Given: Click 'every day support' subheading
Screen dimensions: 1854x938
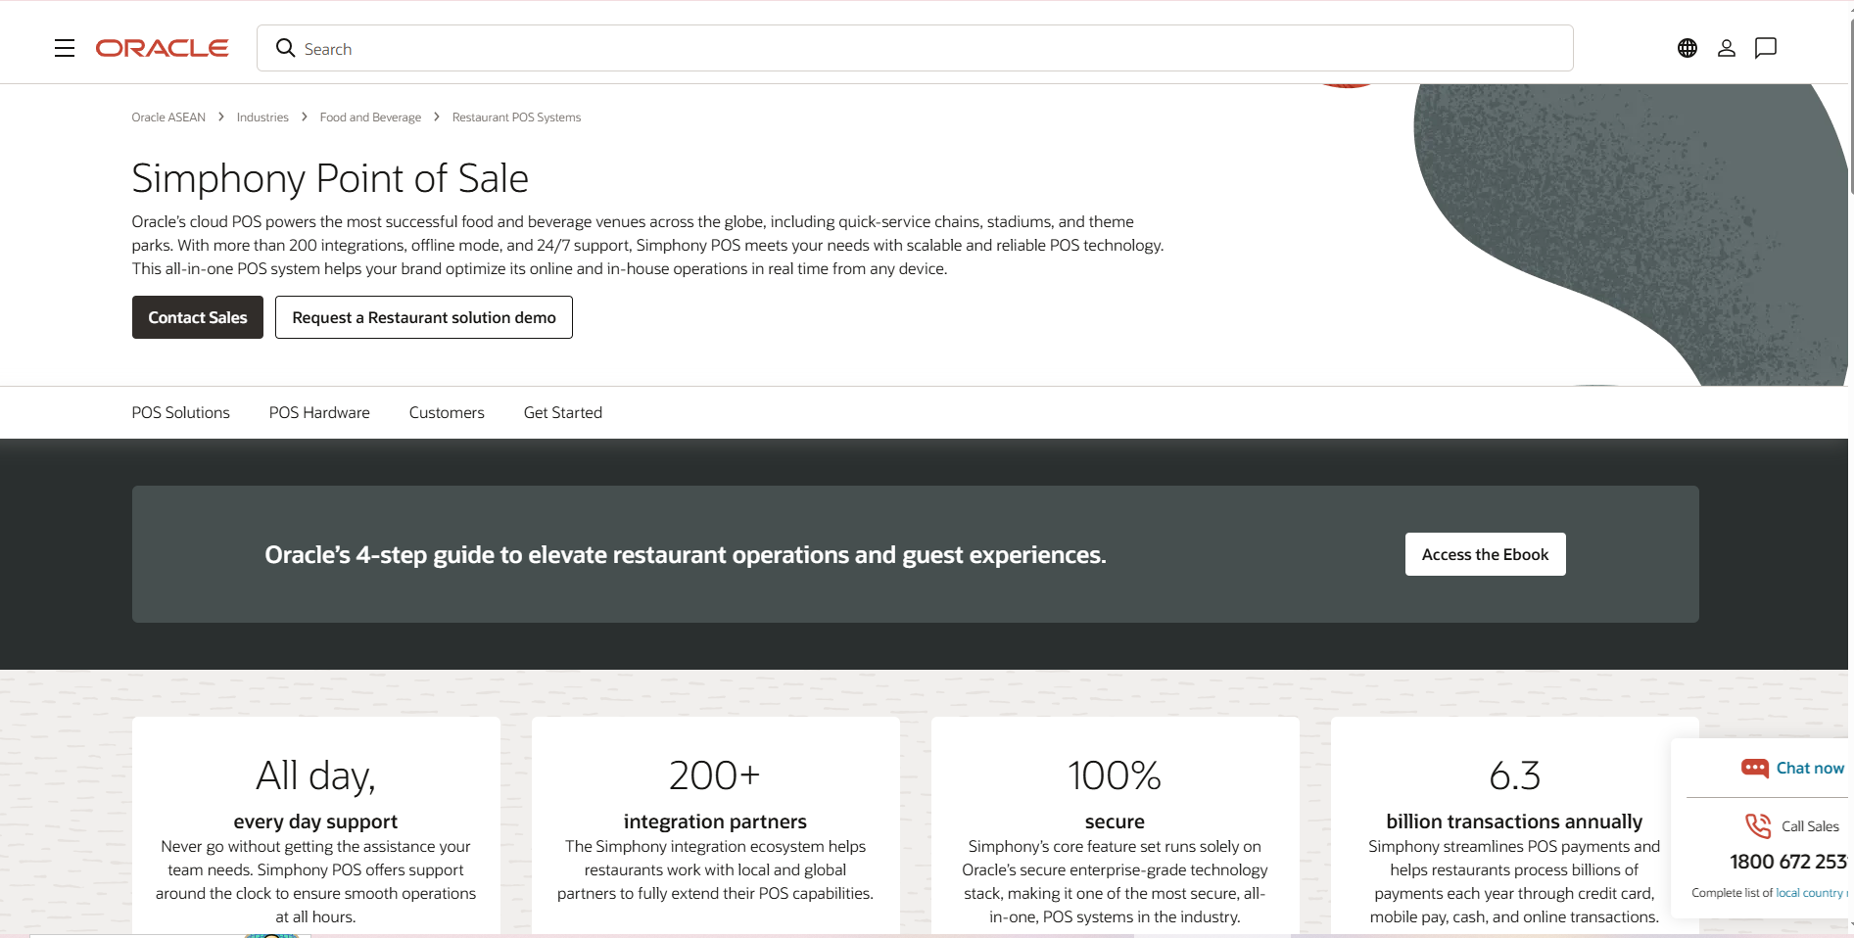Looking at the screenshot, I should point(315,821).
